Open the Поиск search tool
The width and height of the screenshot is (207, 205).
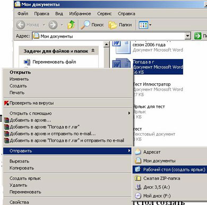click(92, 25)
